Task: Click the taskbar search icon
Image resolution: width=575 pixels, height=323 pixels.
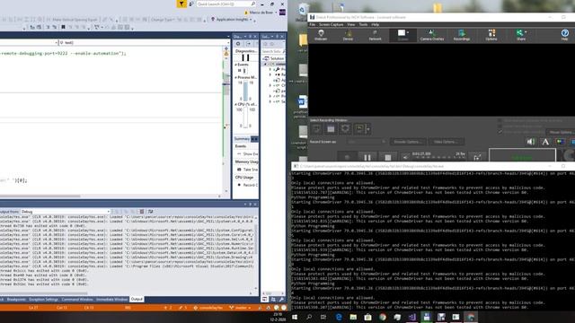Action: (x=309, y=317)
